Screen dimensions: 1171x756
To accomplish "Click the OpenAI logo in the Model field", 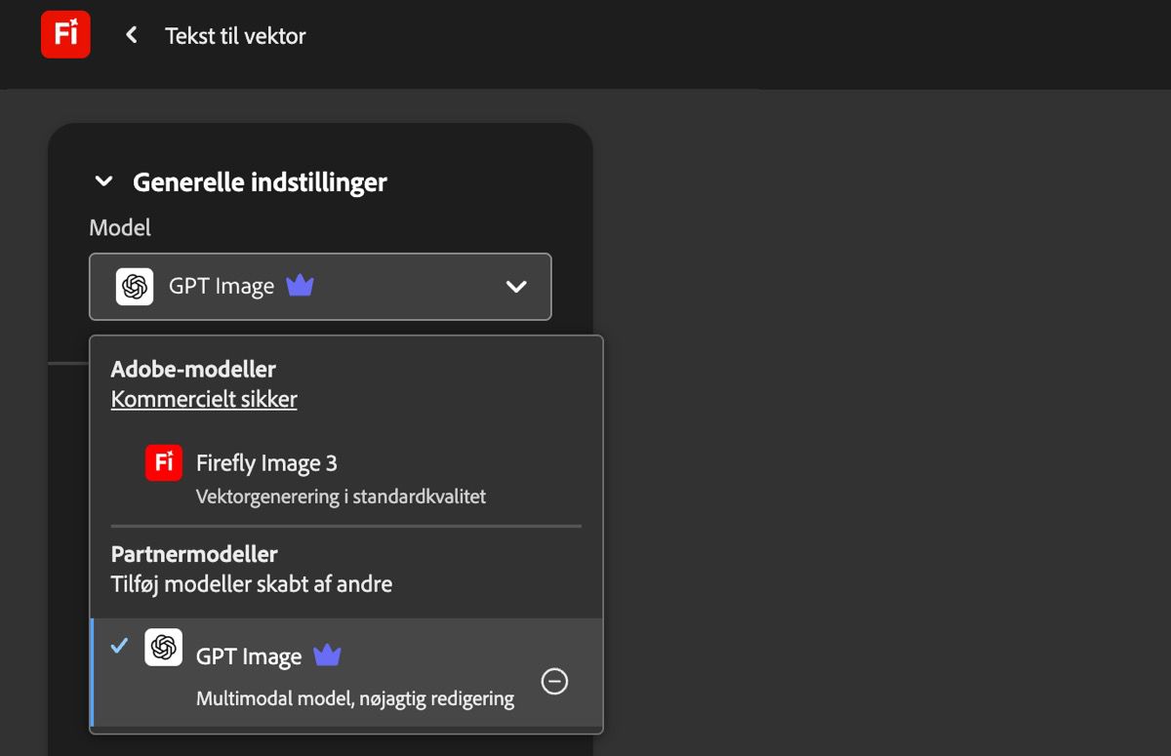I will point(135,287).
